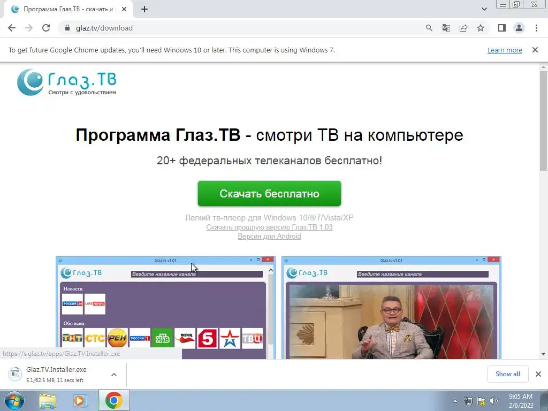Close the downloads bar
Screen dimensions: 548x411
point(538,374)
